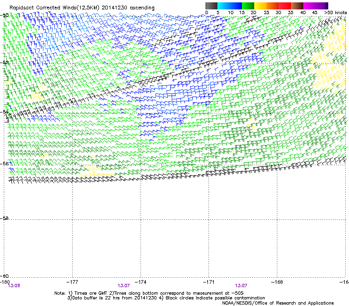Click the blue 10-15 knots legend segment
The height and width of the screenshot is (306, 349).
tap(236, 6)
